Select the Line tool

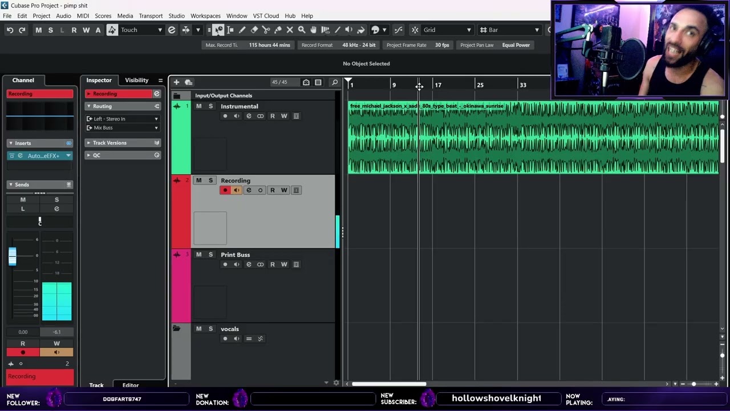337,30
